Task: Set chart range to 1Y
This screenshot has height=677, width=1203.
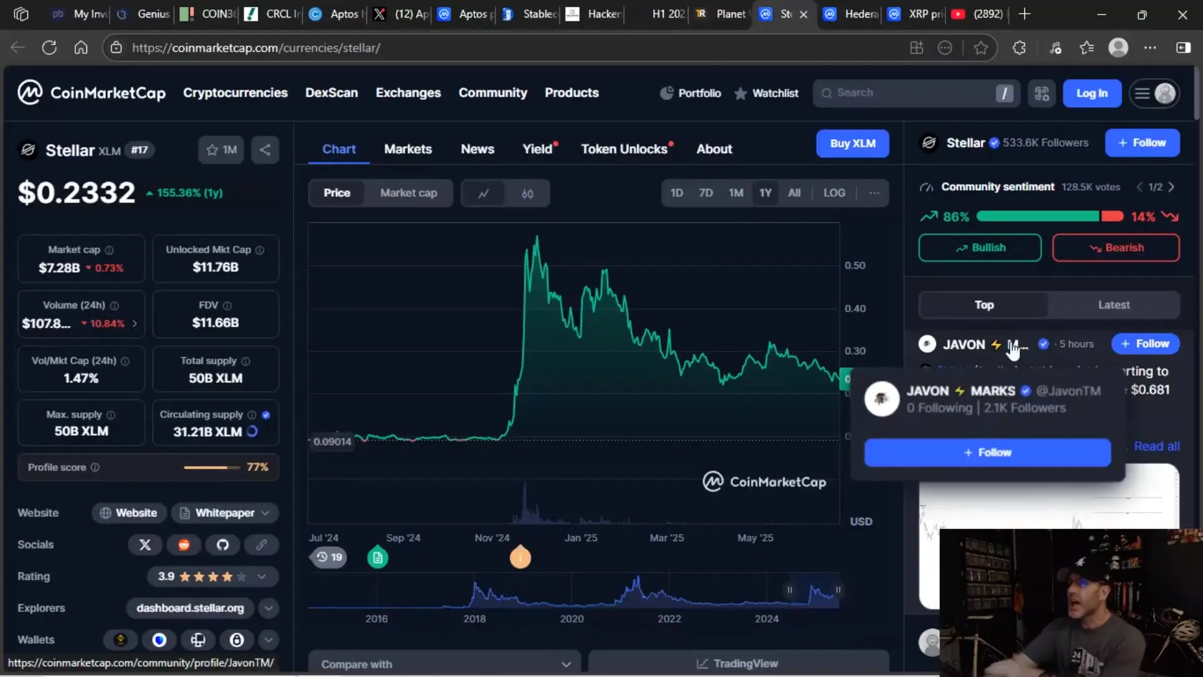Action: (x=765, y=193)
